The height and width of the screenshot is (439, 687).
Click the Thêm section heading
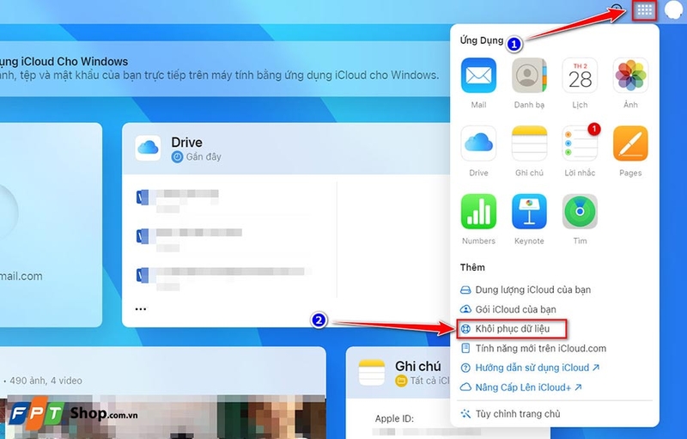(x=472, y=267)
